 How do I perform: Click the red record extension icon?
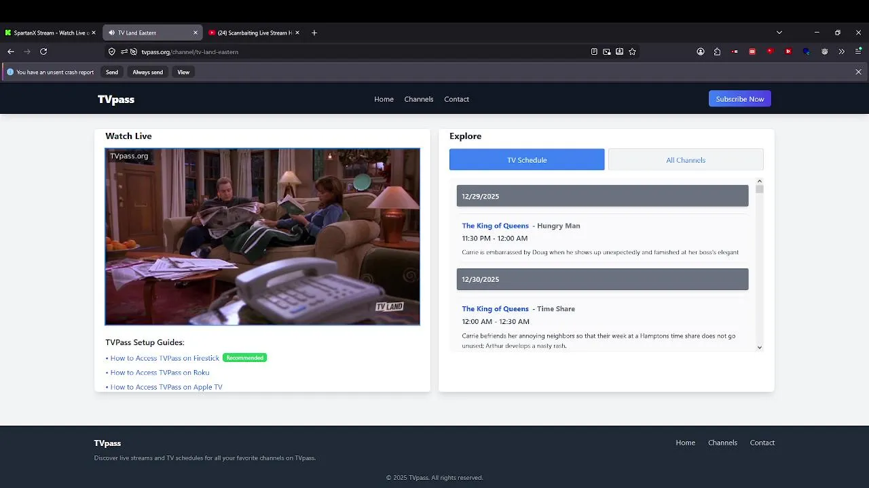pos(735,52)
